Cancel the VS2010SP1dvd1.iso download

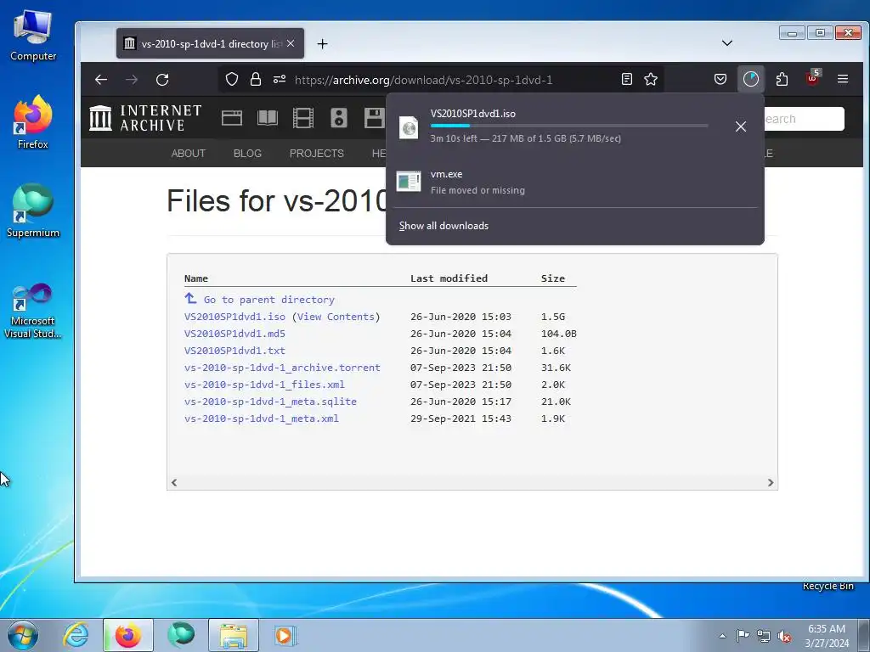[x=741, y=126]
